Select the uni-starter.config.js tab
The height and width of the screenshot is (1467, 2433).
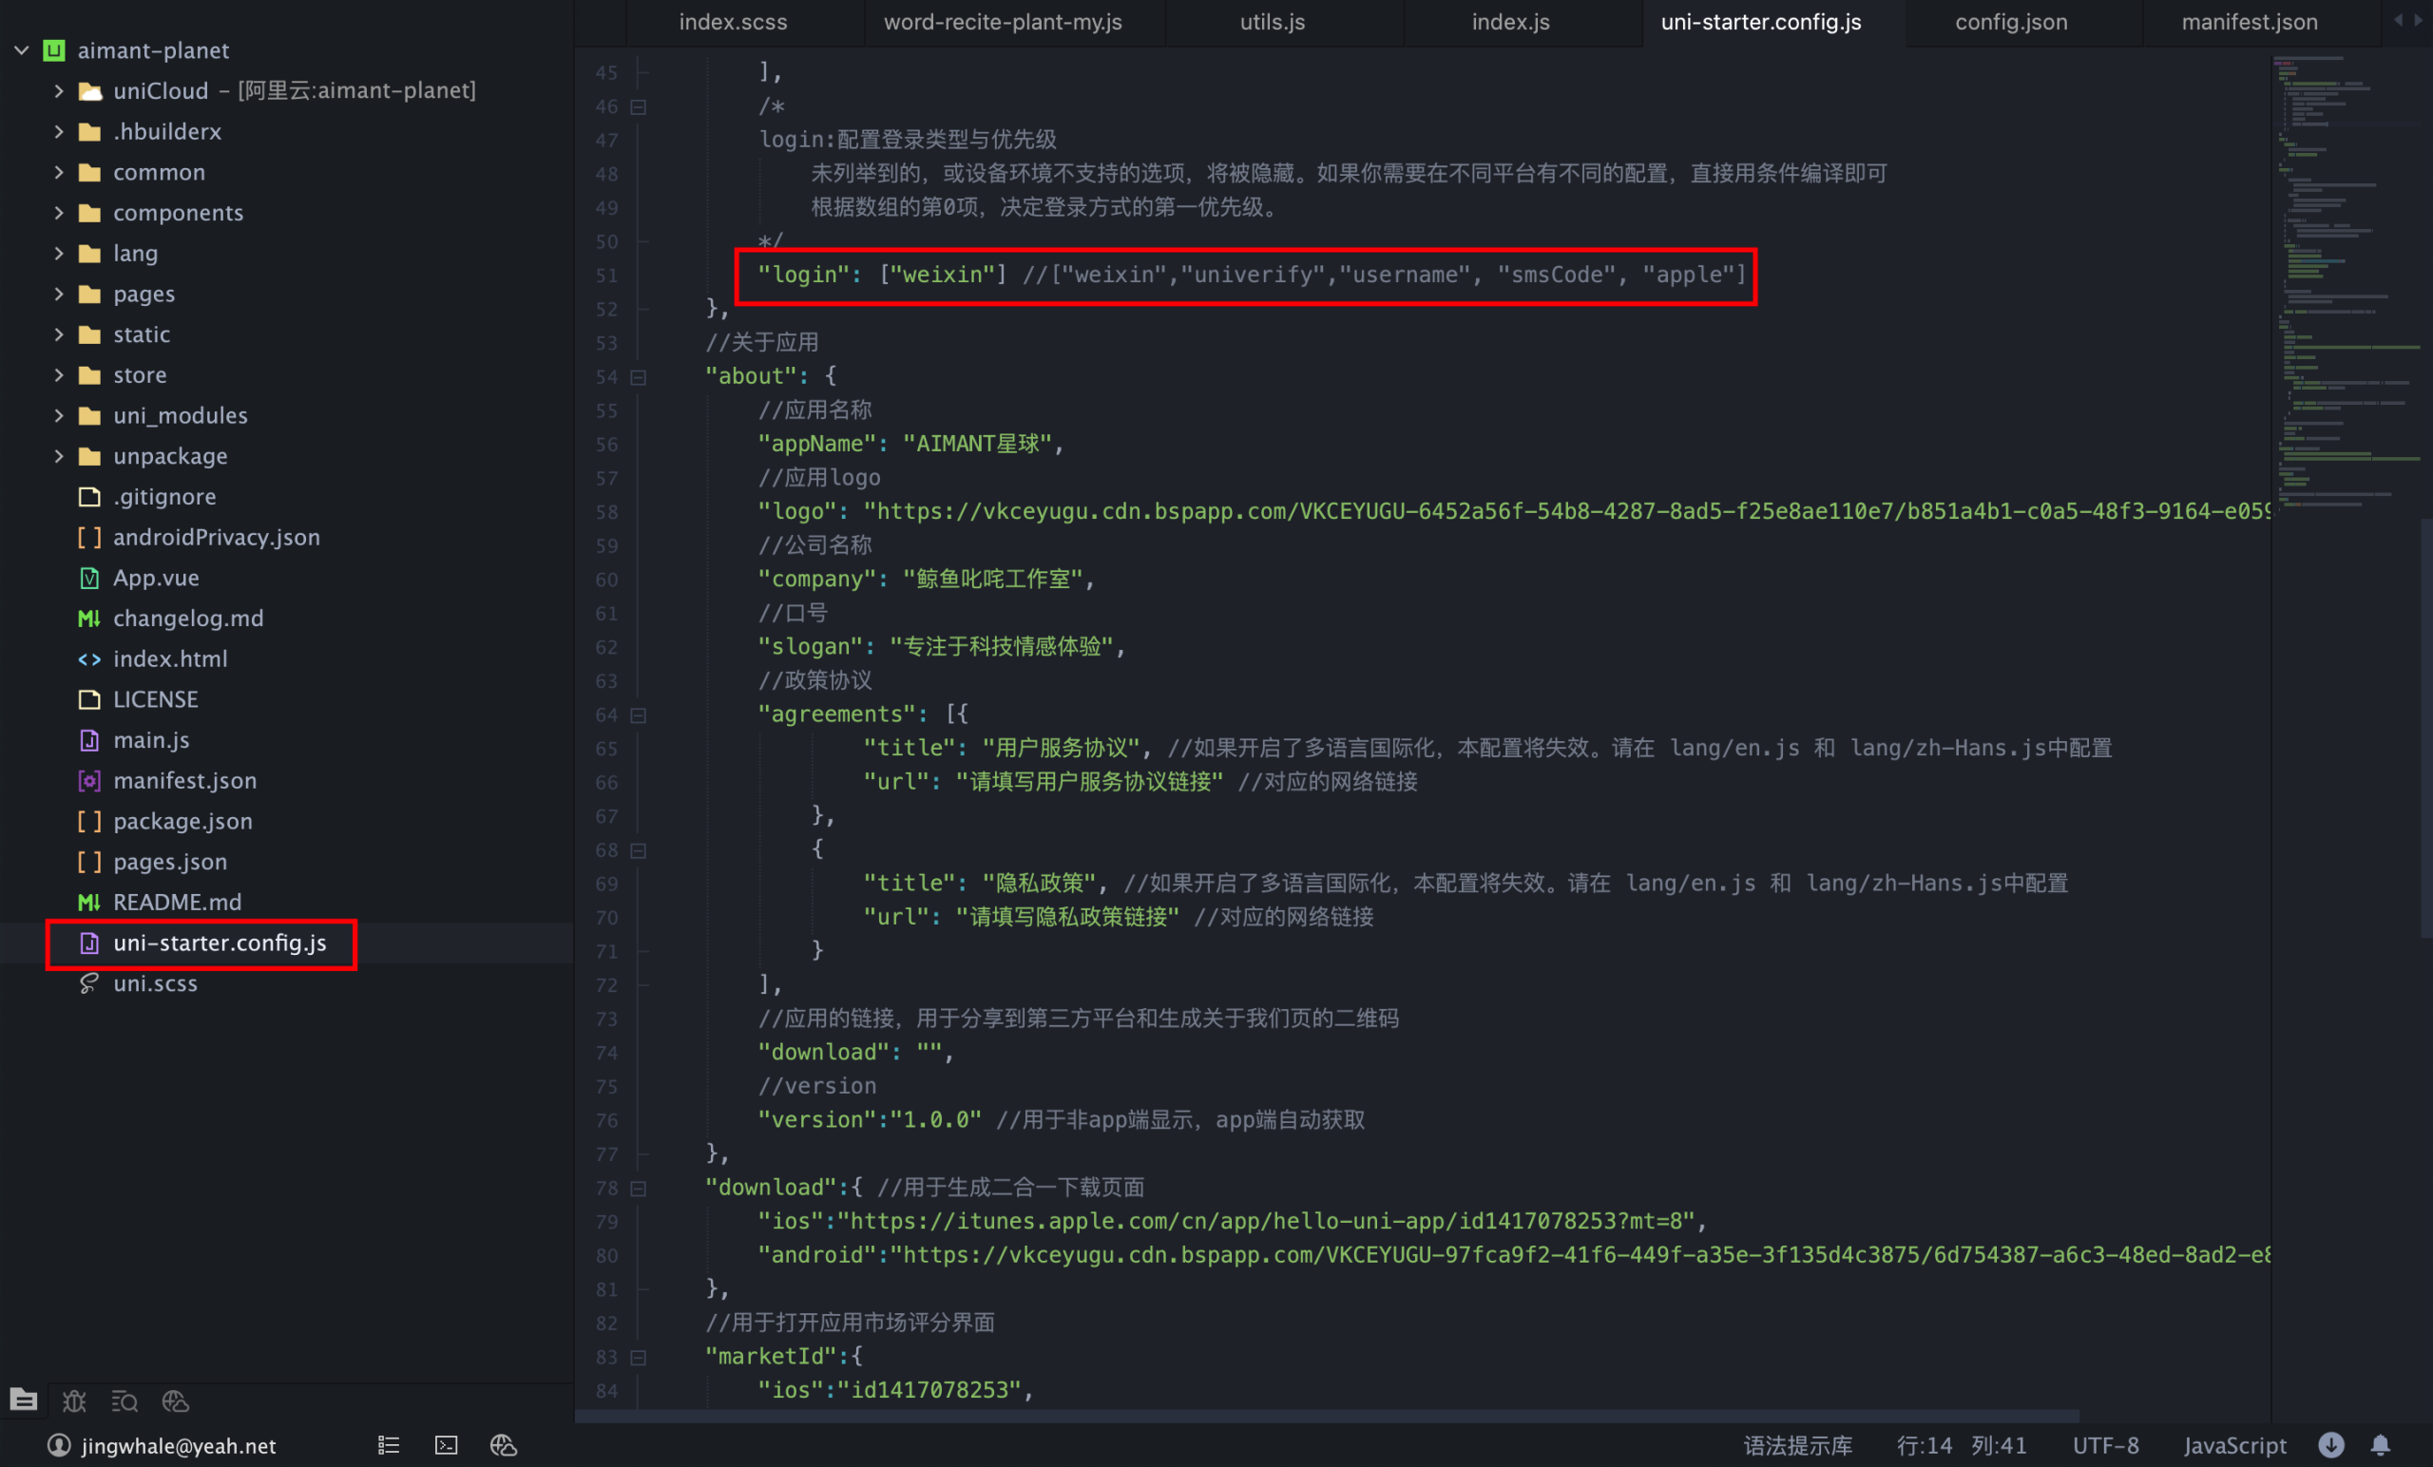(1762, 22)
